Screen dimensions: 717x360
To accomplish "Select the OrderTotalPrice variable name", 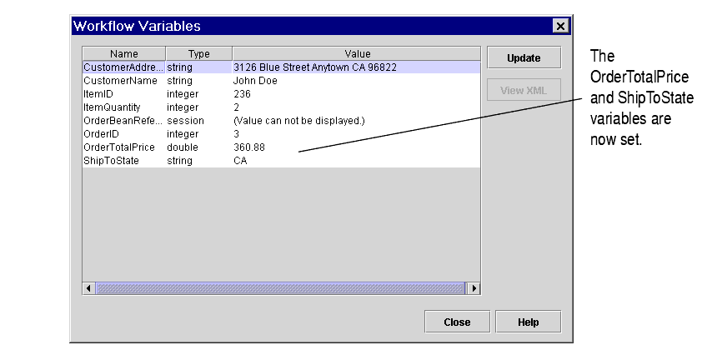I will pyautogui.click(x=119, y=147).
